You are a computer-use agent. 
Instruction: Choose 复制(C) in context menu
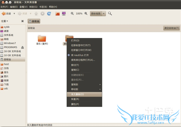(84, 70)
